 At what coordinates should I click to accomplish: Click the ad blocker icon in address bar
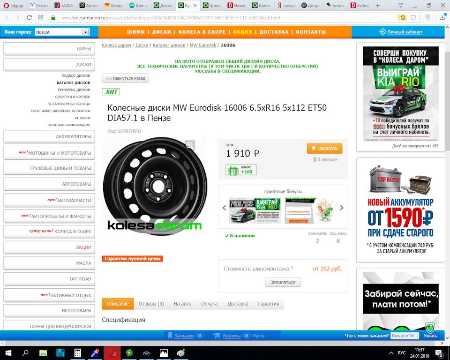tap(403, 17)
